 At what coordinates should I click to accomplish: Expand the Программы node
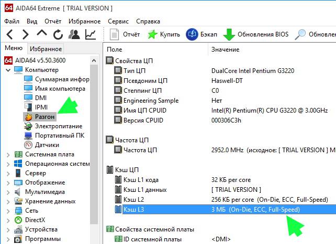pyautogui.click(x=8, y=239)
